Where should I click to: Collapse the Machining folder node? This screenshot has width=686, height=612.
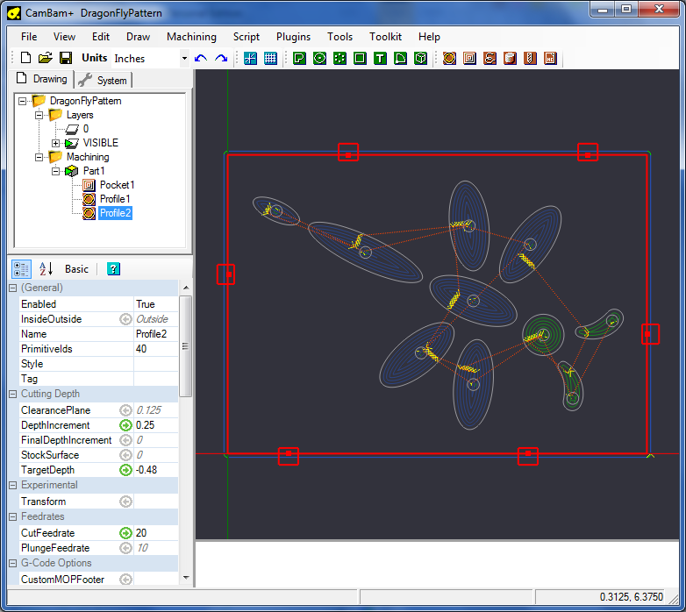[x=39, y=157]
